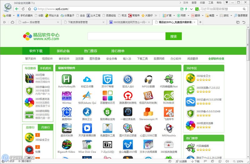
Task: Open new tab with plus button
Action: click(x=200, y=22)
